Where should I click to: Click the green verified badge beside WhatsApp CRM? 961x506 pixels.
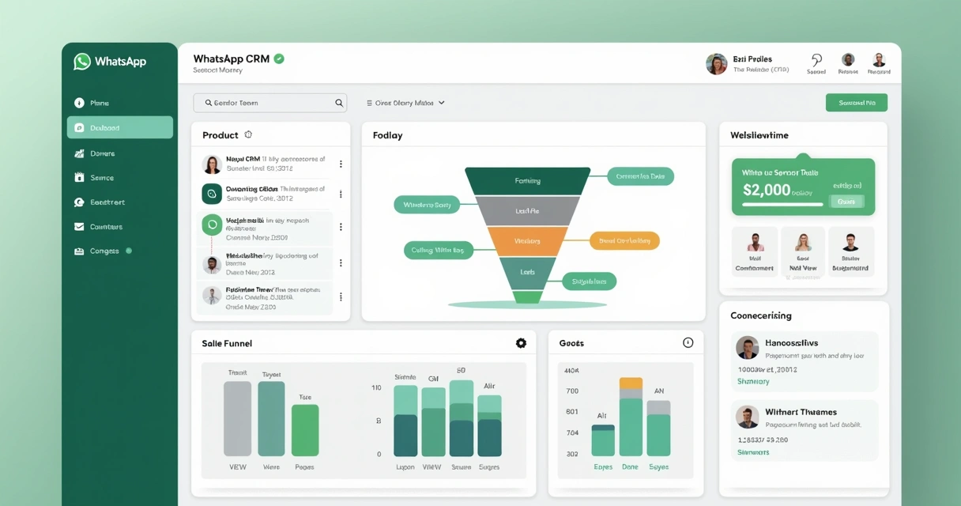(279, 59)
